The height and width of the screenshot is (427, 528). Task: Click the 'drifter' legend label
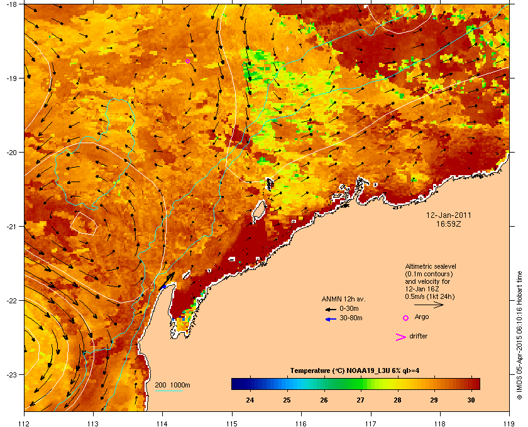click(419, 336)
